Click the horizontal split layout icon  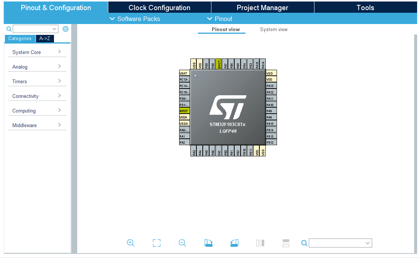(286, 243)
